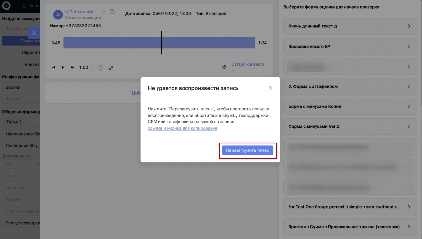Click the copy link chain icon
This screenshot has height=239, width=422.
coord(111,68)
